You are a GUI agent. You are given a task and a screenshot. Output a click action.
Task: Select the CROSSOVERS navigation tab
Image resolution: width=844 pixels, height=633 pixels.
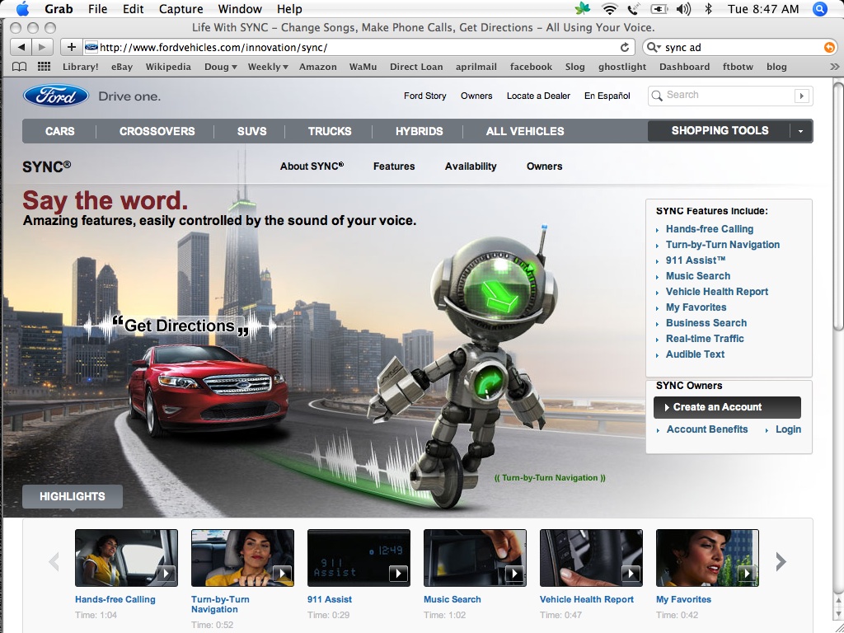coord(157,131)
